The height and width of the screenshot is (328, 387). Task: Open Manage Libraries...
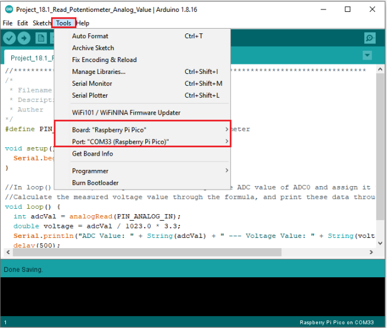click(x=142, y=72)
